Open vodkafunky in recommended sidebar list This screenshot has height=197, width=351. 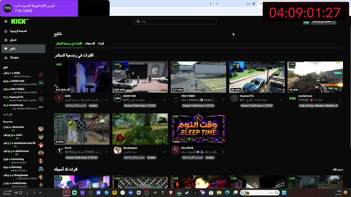(x=23, y=185)
